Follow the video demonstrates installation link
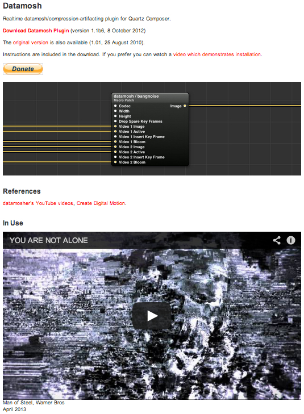The image size is (304, 414). pos(217,55)
